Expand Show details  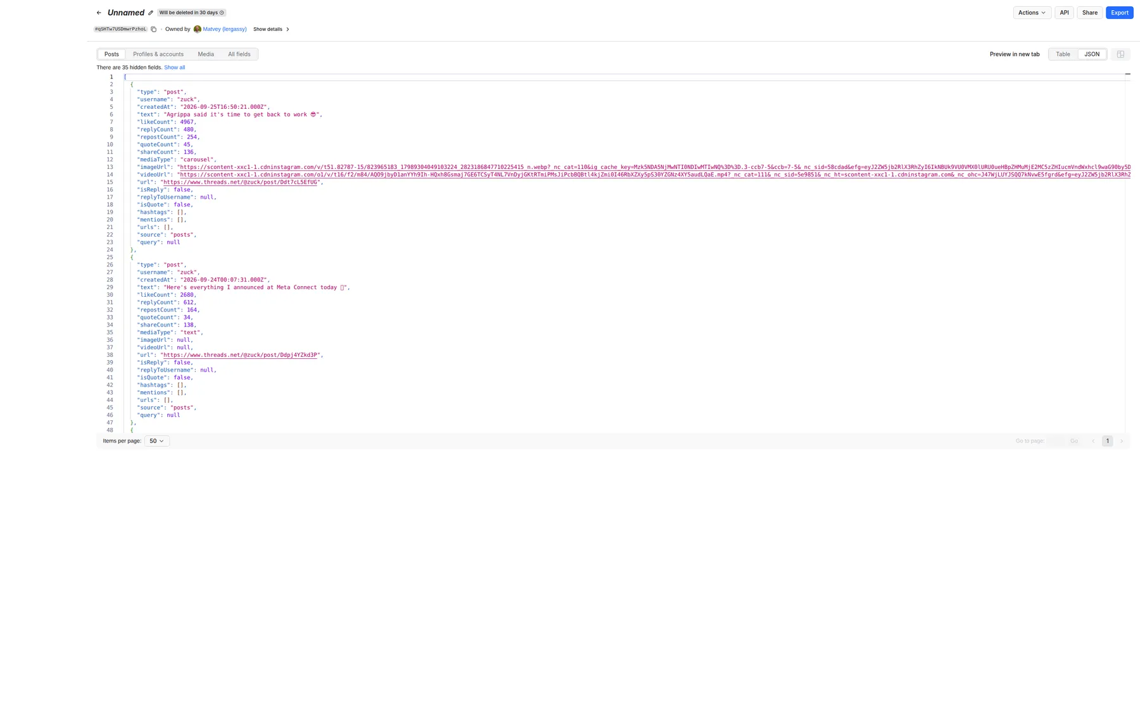click(271, 29)
